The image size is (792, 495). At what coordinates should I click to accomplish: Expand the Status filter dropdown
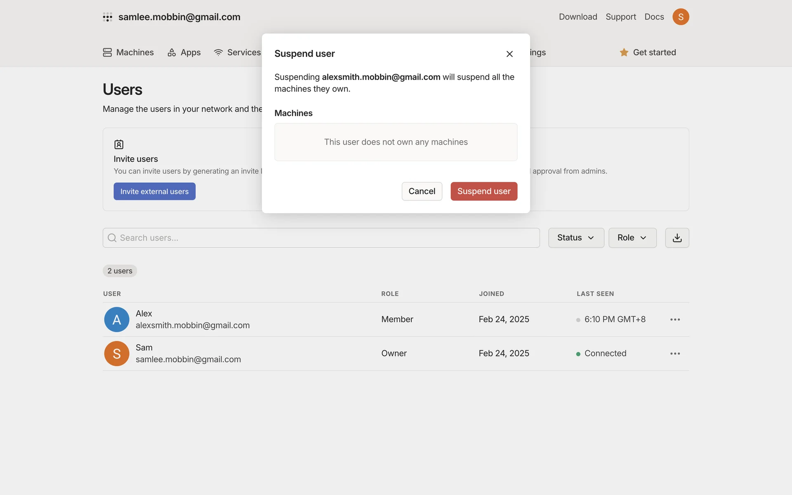[576, 238]
